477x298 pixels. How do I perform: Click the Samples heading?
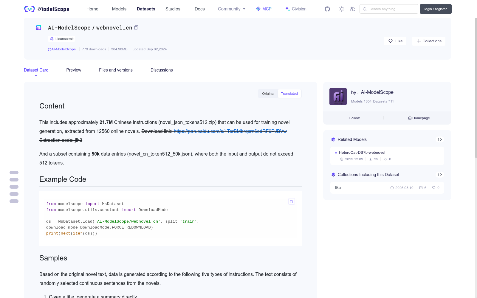(x=53, y=258)
